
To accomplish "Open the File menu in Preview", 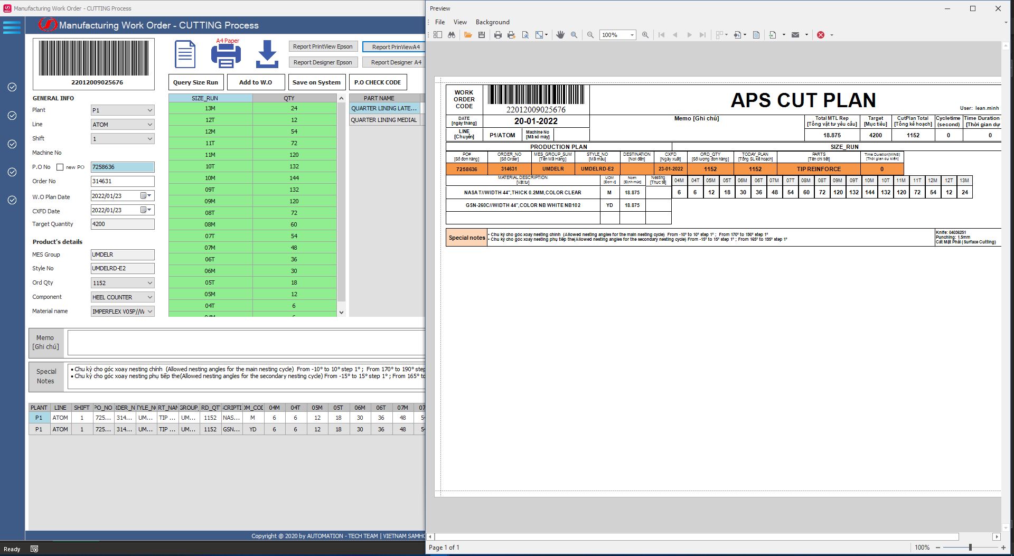I will coord(440,22).
